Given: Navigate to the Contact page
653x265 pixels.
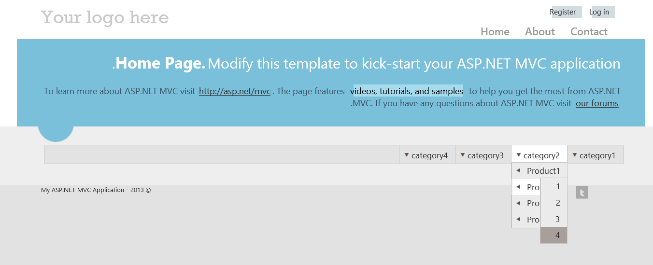Looking at the screenshot, I should pyautogui.click(x=589, y=32).
